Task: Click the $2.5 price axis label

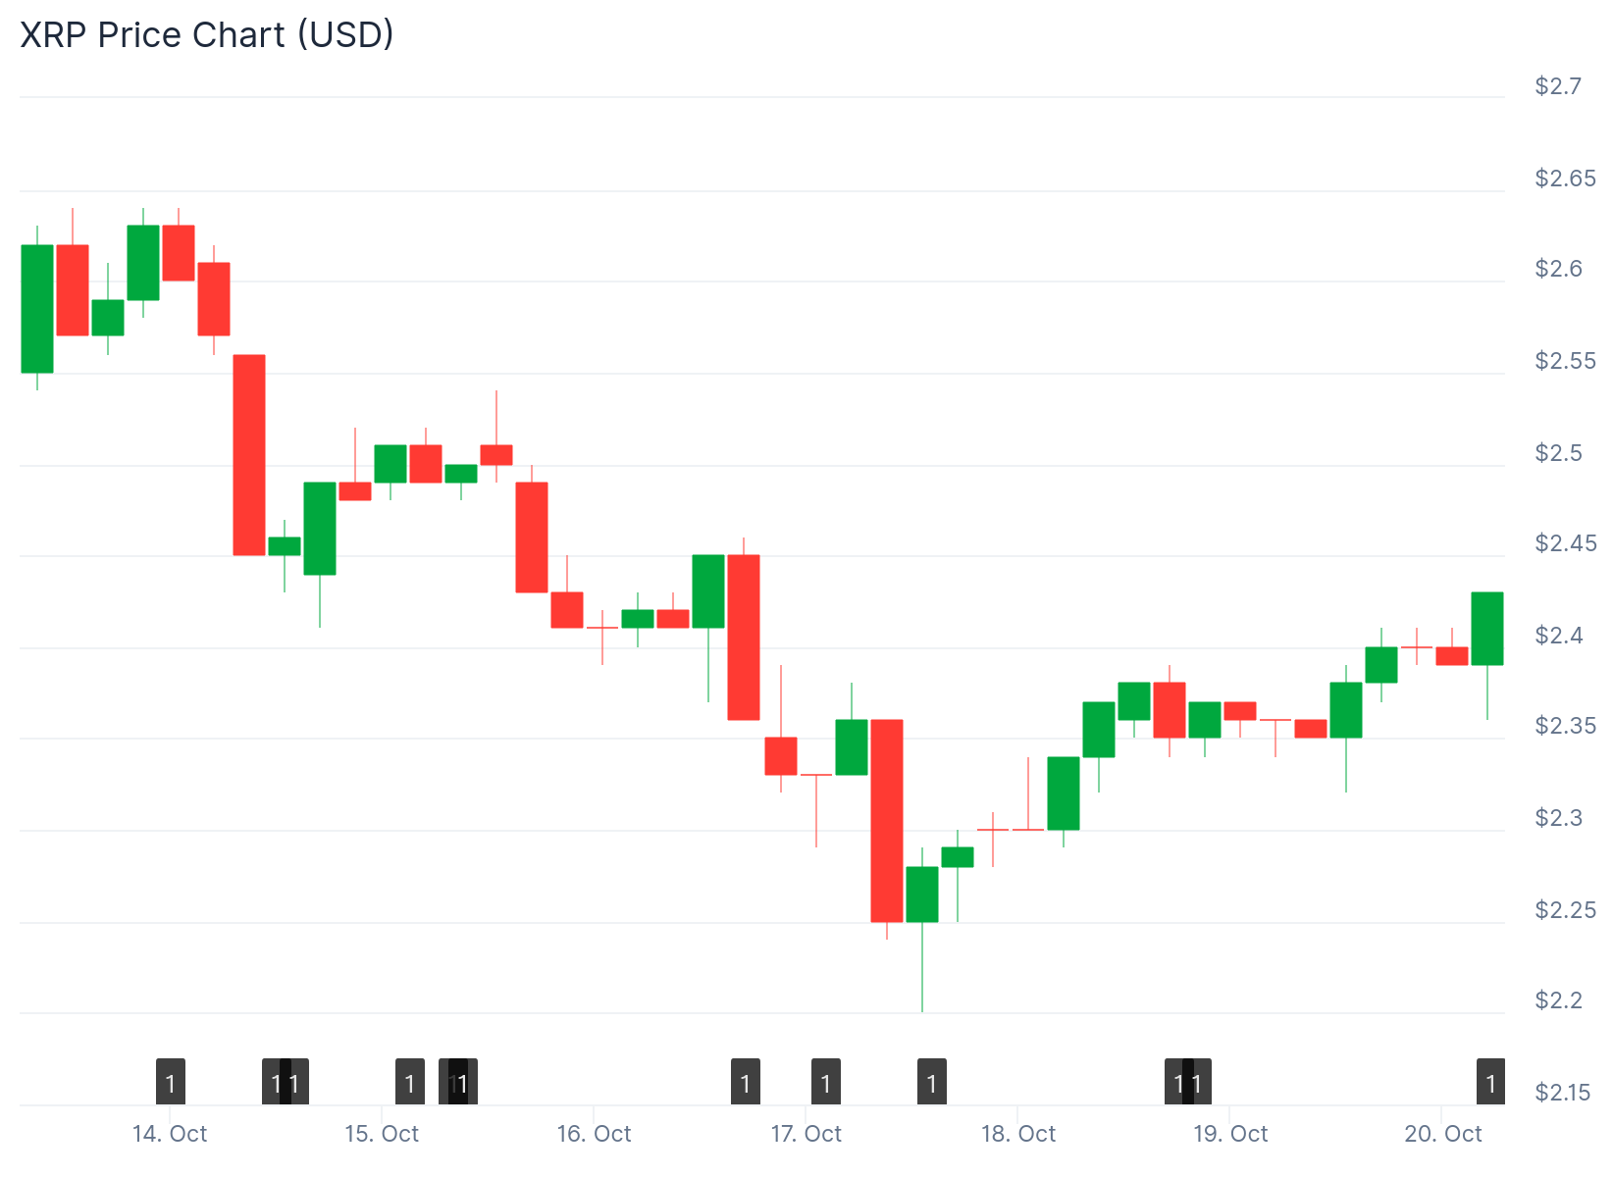Action: pos(1558,453)
